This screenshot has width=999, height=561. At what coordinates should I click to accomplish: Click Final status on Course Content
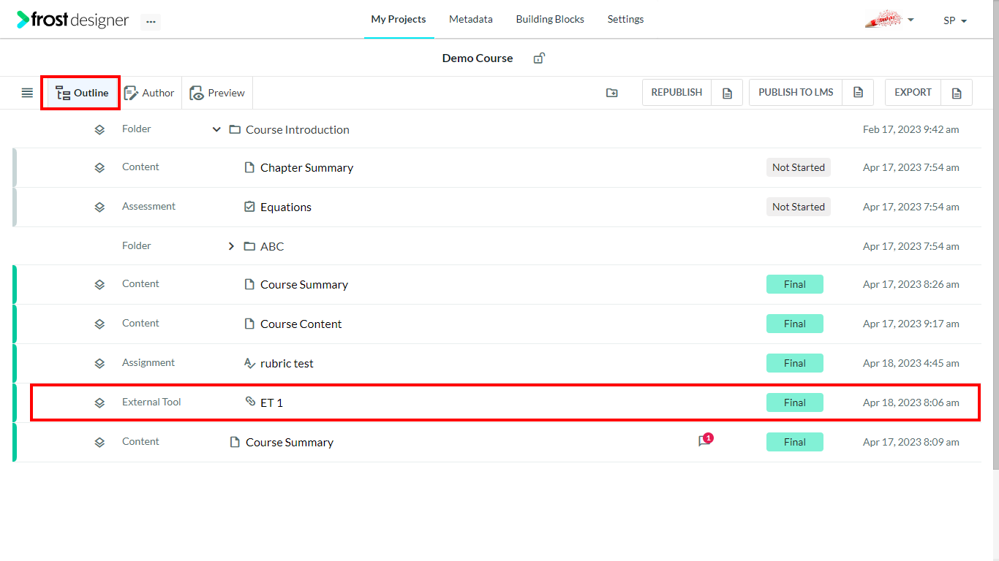point(795,324)
